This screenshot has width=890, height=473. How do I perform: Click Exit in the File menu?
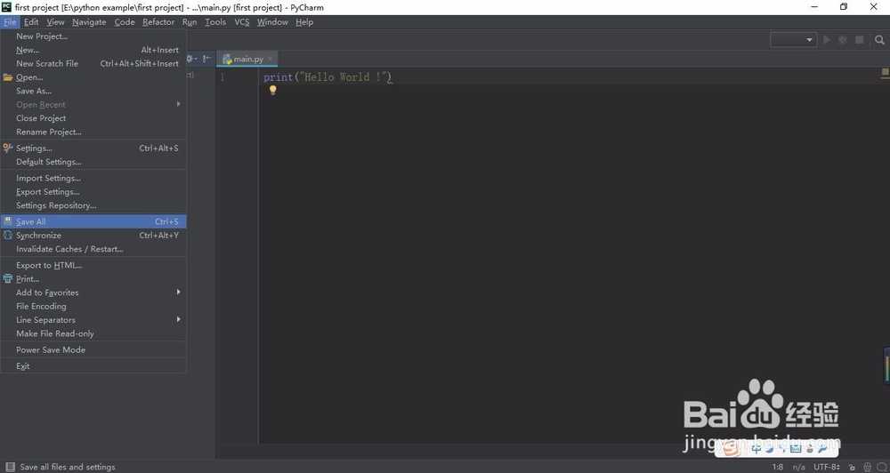(93, 365)
